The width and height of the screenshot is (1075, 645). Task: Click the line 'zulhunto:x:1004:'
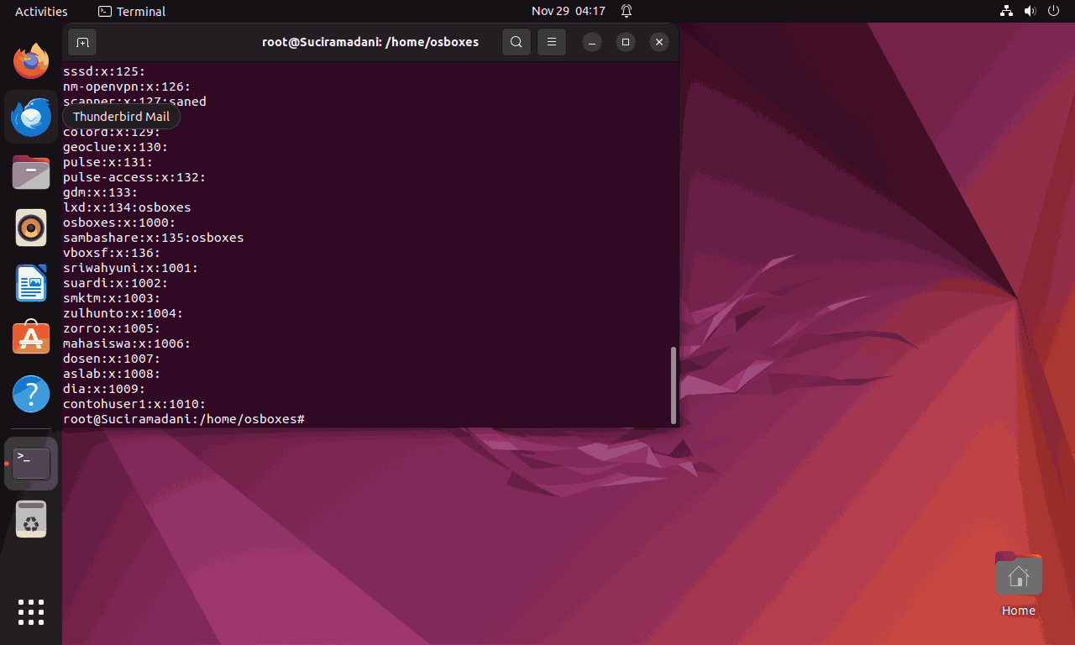tap(123, 313)
